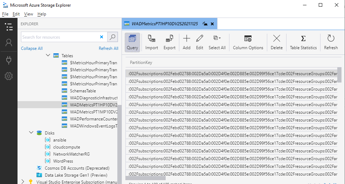This screenshot has height=184, width=345.
Task: Open the View menu
Action: [29, 14]
